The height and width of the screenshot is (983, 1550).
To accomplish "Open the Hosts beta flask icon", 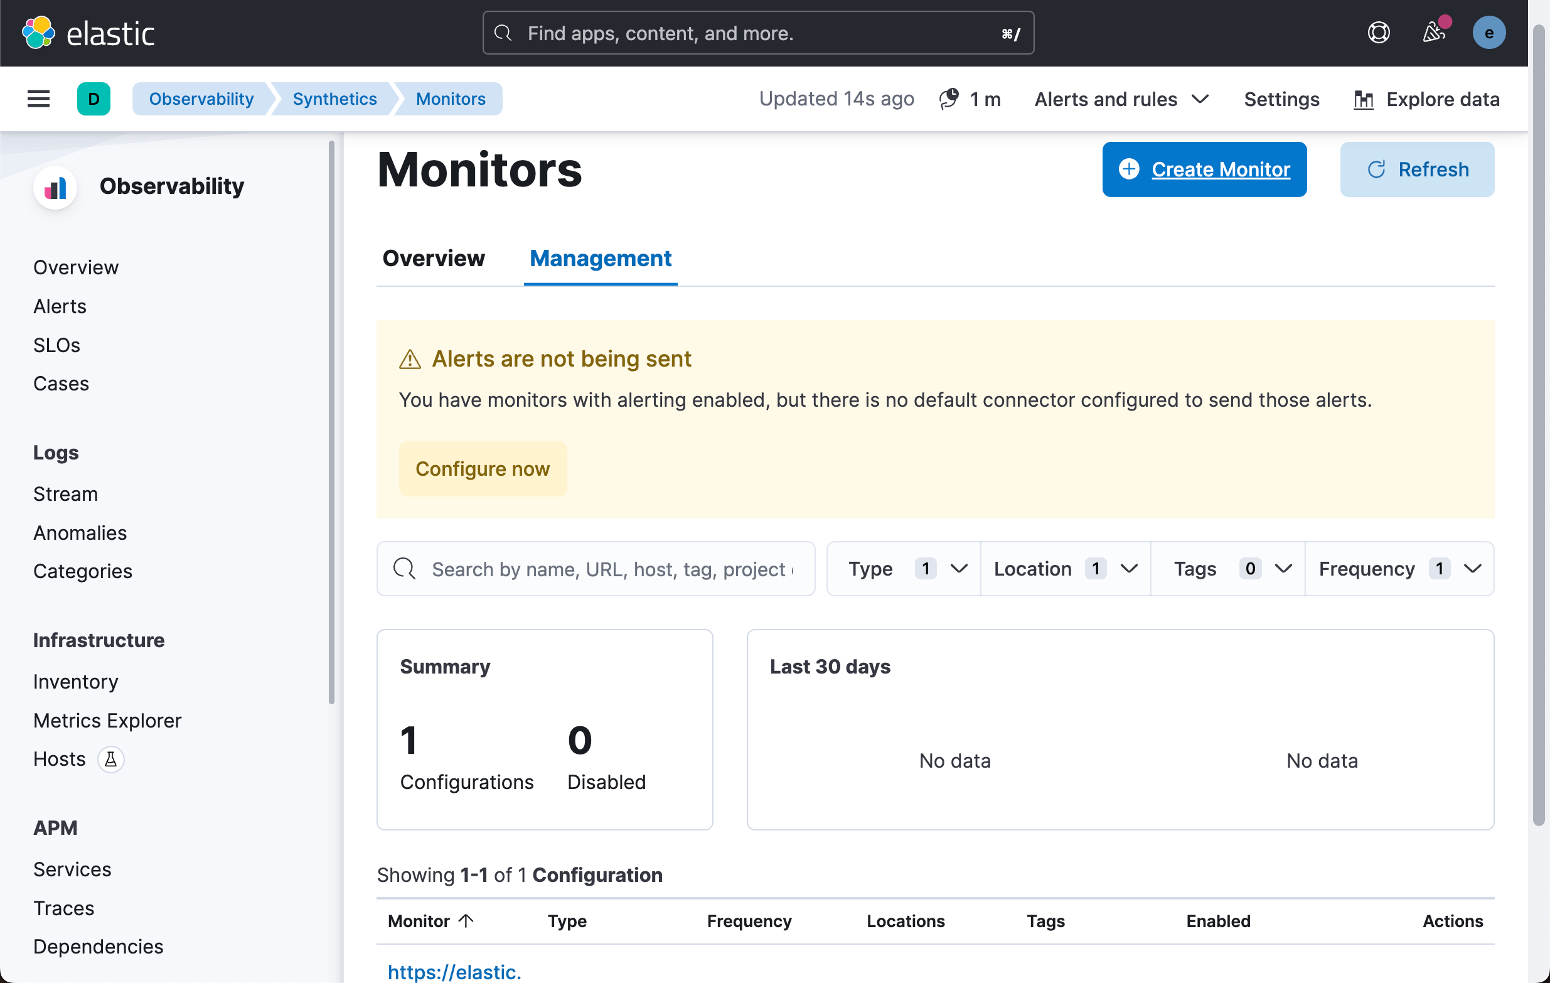I will click(x=110, y=760).
